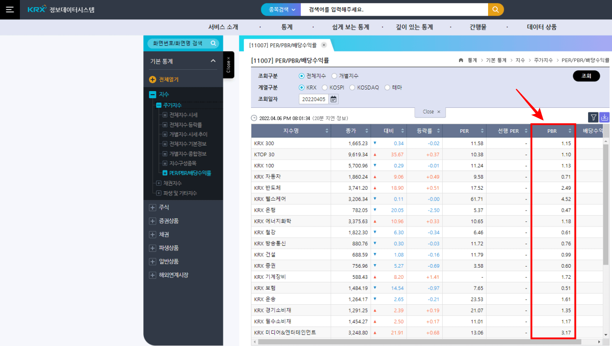Click the 조회일자 date input field
The height and width of the screenshot is (346, 612).
click(314, 99)
